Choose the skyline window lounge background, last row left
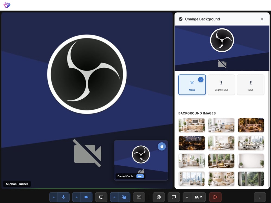This screenshot has height=203, width=271. [192, 179]
